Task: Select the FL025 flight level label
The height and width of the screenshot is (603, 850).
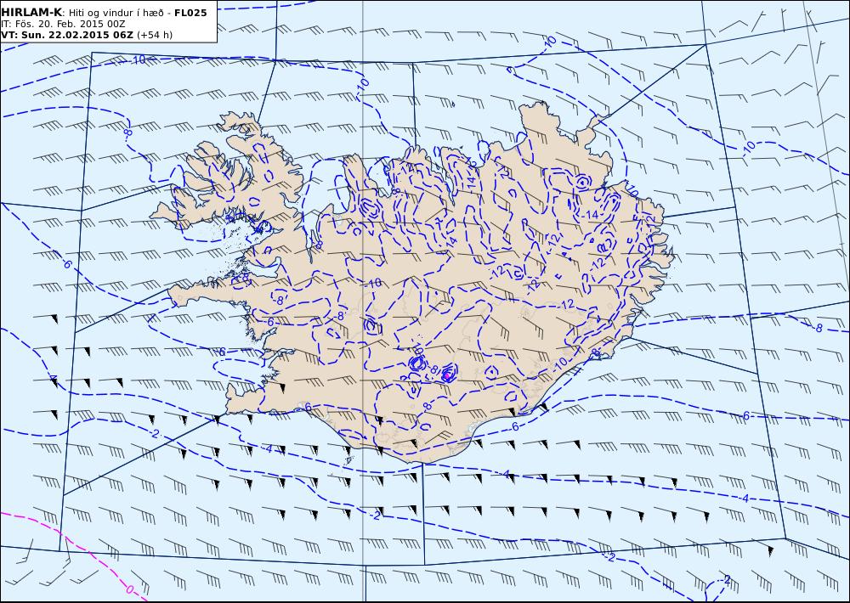Action: click(x=190, y=13)
